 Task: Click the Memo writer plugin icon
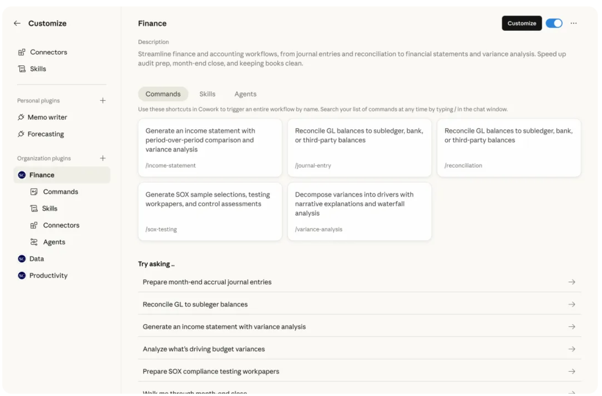coord(21,117)
